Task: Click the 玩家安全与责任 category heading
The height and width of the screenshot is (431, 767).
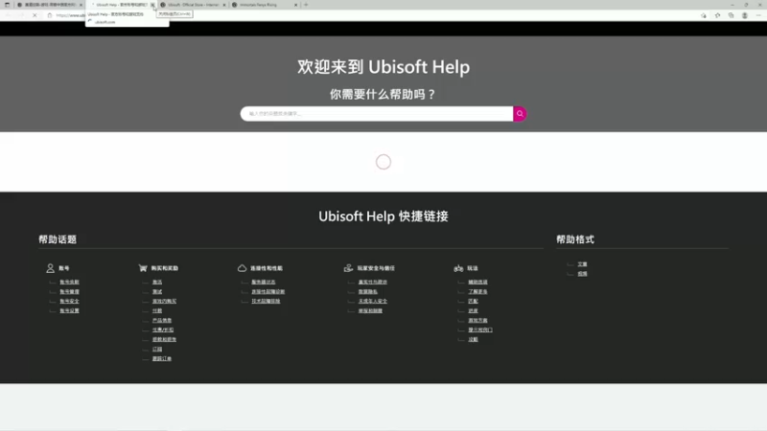Action: (376, 268)
